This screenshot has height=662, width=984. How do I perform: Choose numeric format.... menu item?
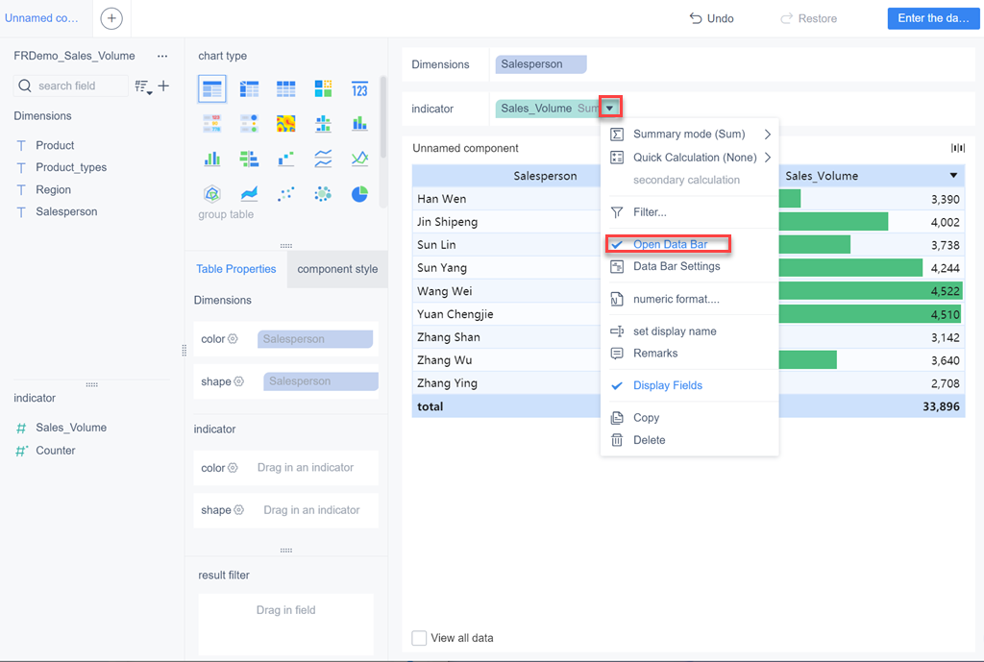click(689, 300)
